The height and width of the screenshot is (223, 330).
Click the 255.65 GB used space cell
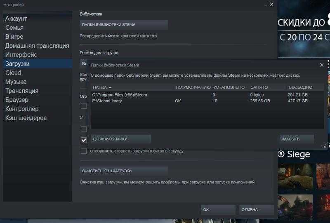pyautogui.click(x=260, y=101)
